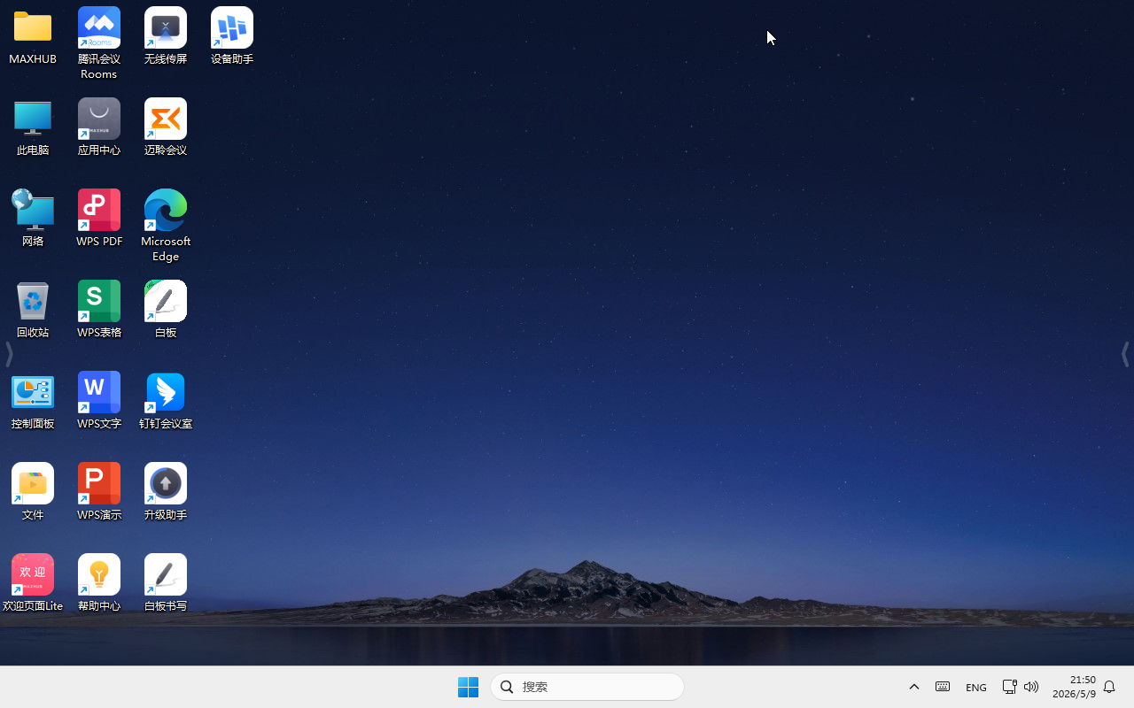Open the notification bell icon
The height and width of the screenshot is (708, 1134).
click(x=1109, y=687)
